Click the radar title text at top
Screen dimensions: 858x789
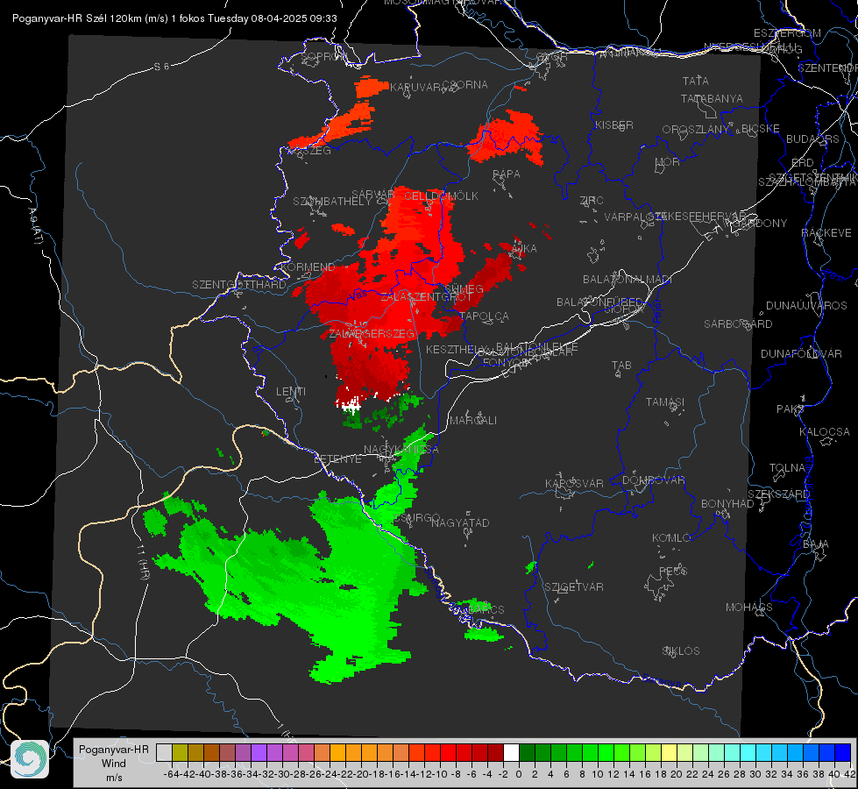[x=174, y=18]
